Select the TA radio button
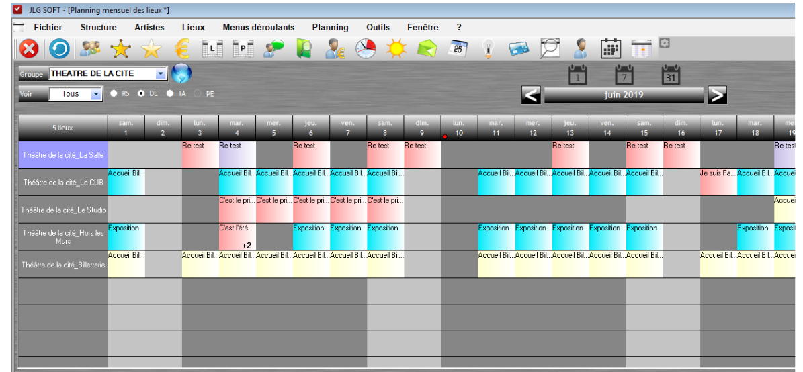The image size is (803, 372). click(170, 94)
